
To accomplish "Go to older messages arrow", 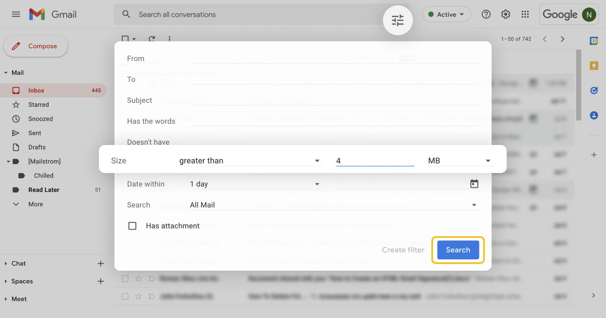I will point(562,39).
